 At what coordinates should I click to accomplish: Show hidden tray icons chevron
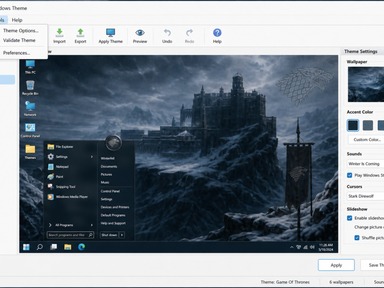[x=292, y=247]
